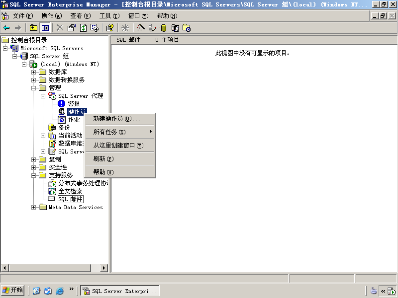
Task: Select the SQL 邮件 tree item
Action: pos(71,199)
